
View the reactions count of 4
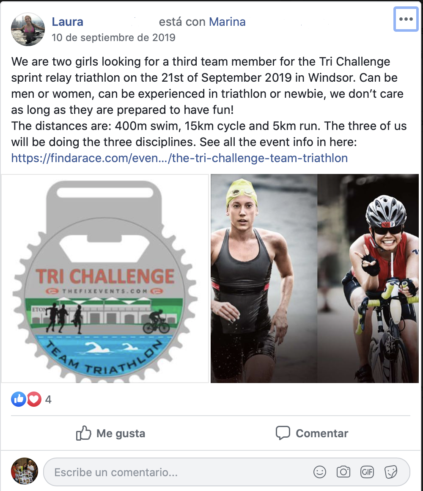click(x=48, y=400)
